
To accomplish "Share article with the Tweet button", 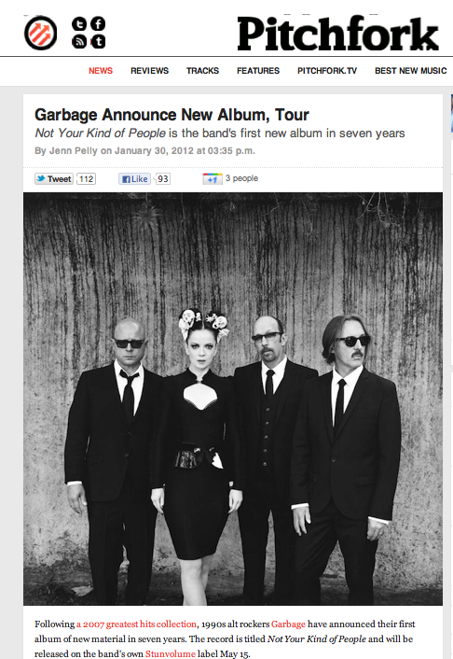I will click(x=54, y=179).
